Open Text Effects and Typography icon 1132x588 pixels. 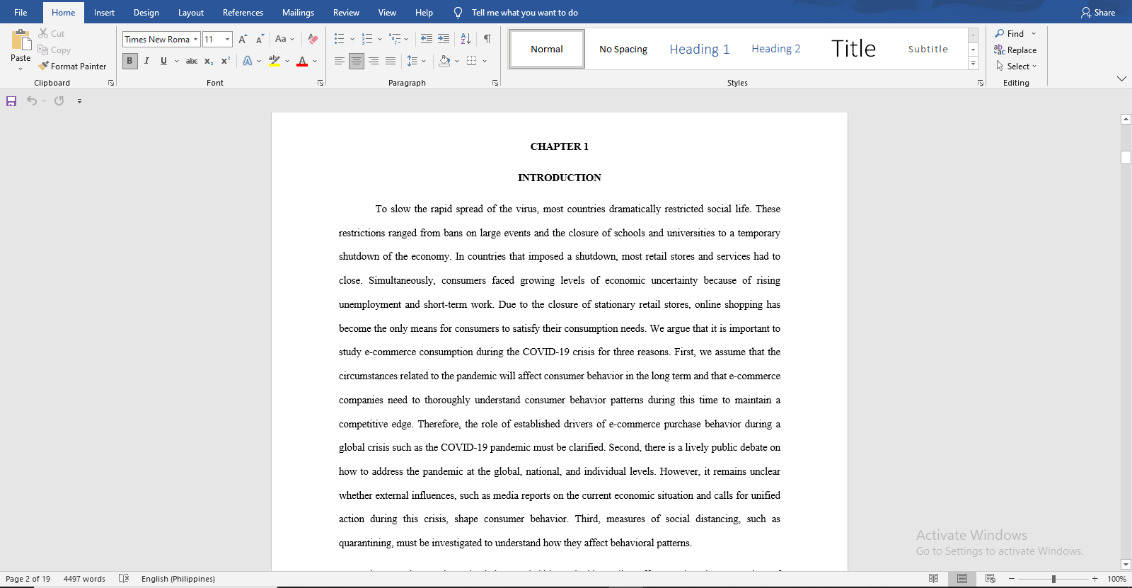point(248,61)
